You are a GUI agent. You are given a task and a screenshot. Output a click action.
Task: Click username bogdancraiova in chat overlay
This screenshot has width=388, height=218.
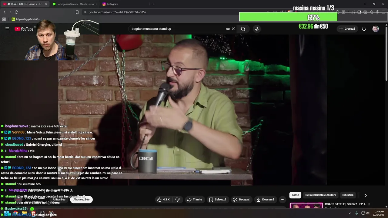click(17, 126)
